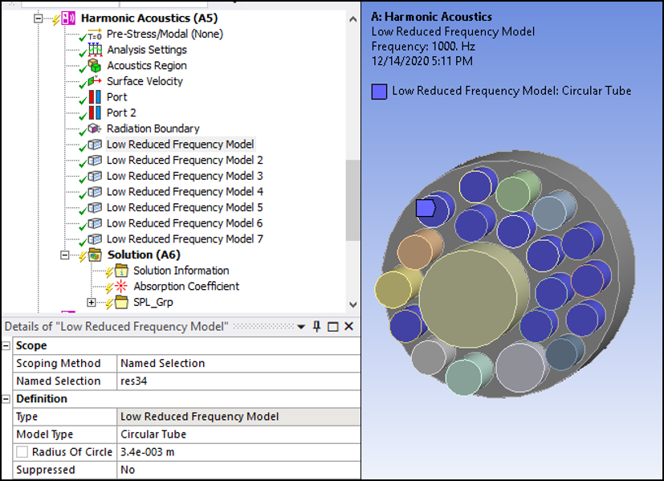Click the Radiation Boundary icon
Viewport: 664px width, 481px height.
coord(96,128)
